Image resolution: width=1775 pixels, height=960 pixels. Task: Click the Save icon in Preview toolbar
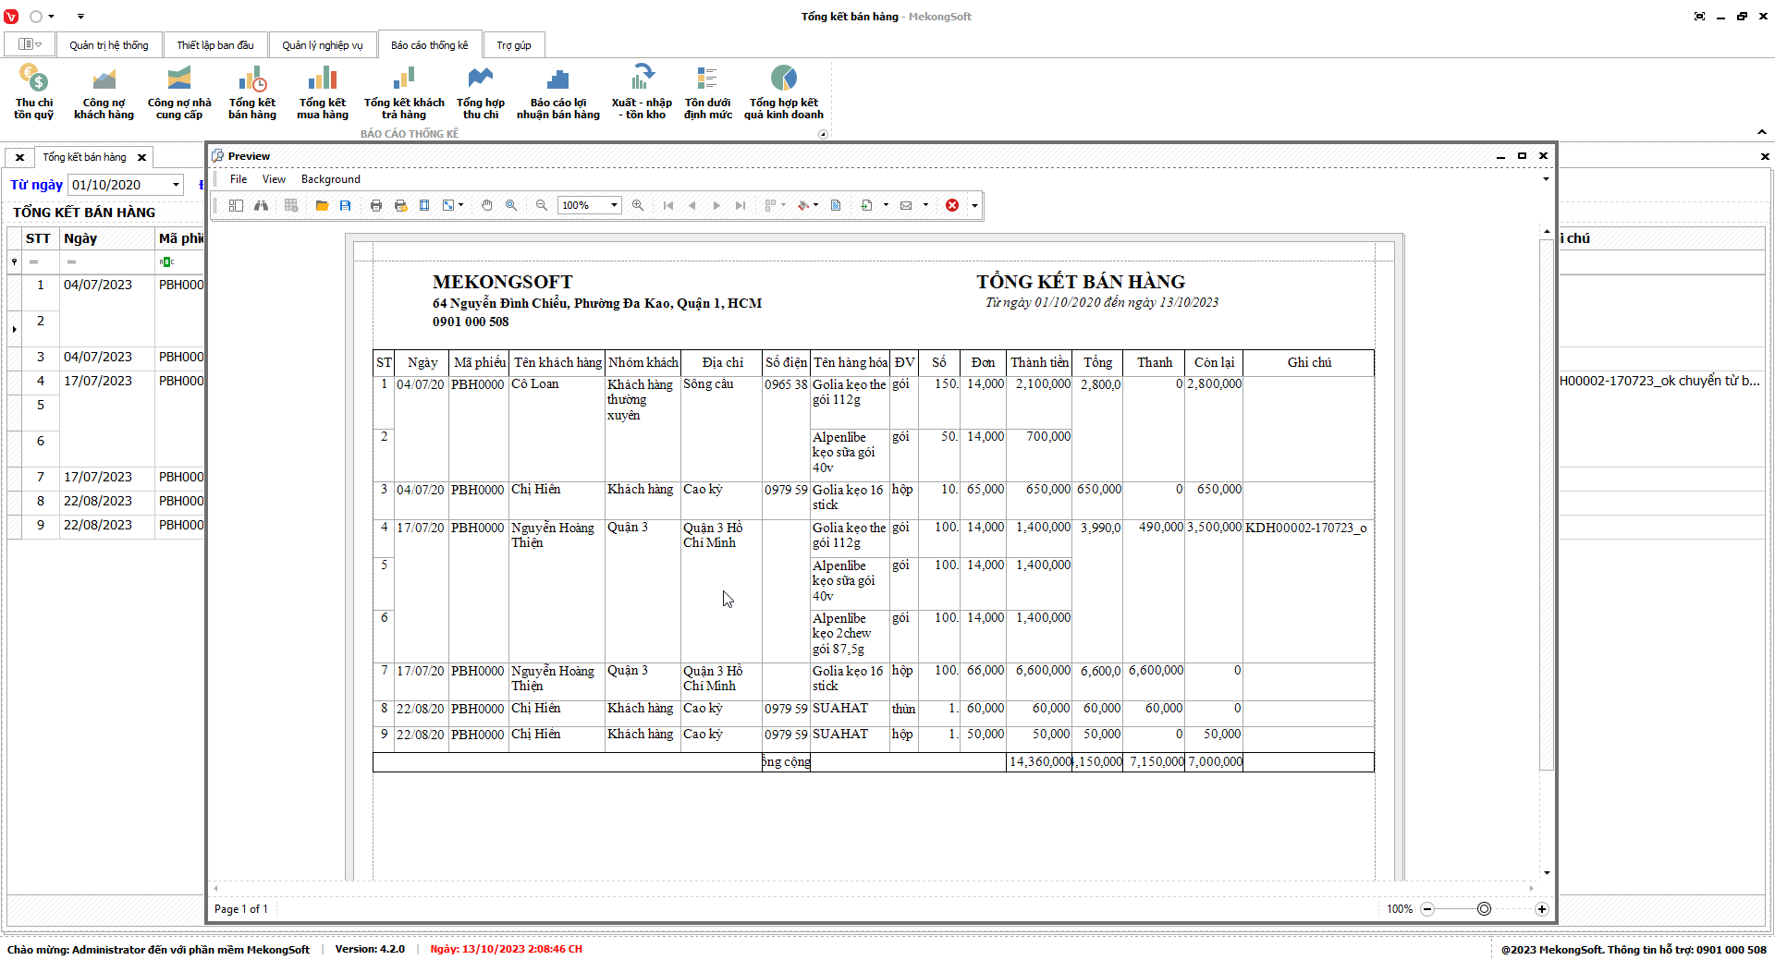(x=346, y=205)
